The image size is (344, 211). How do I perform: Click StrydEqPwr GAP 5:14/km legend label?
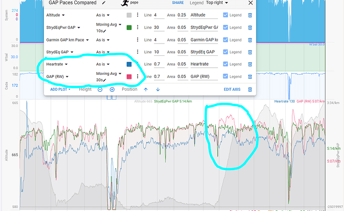click(173, 101)
